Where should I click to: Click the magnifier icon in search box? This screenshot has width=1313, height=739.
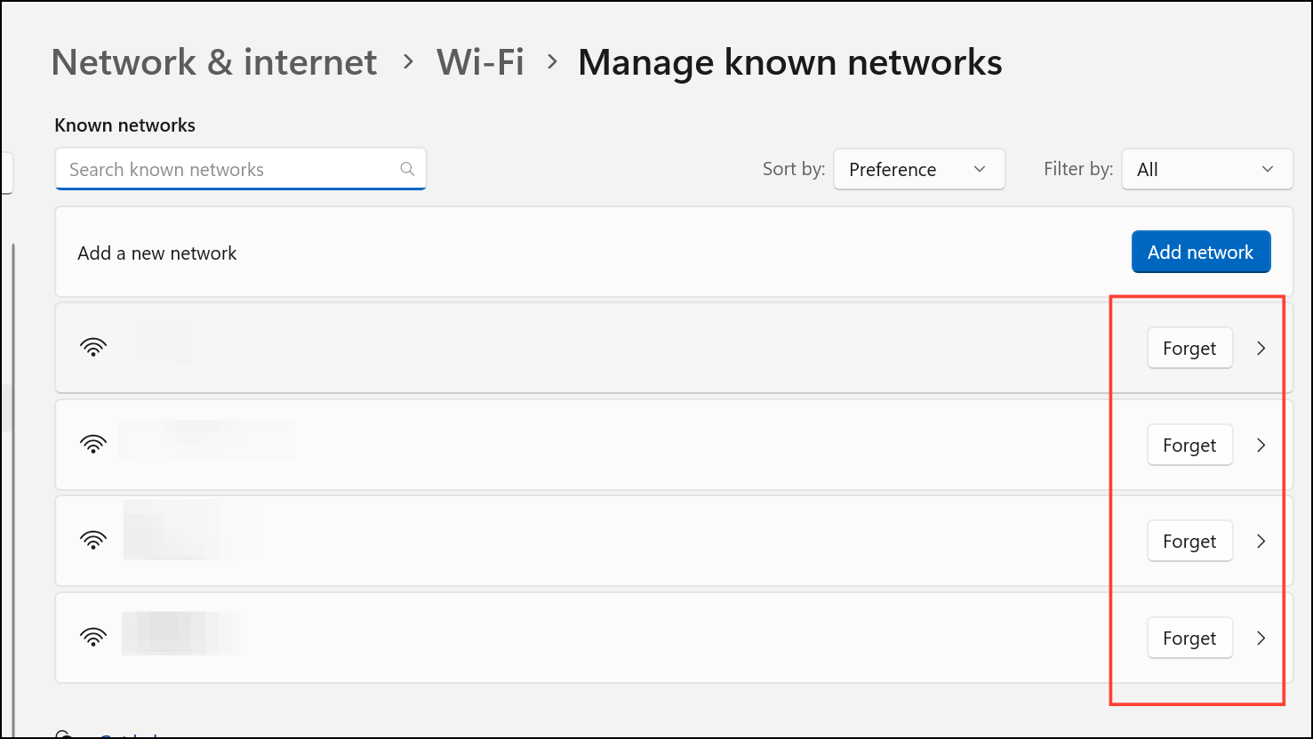point(407,169)
